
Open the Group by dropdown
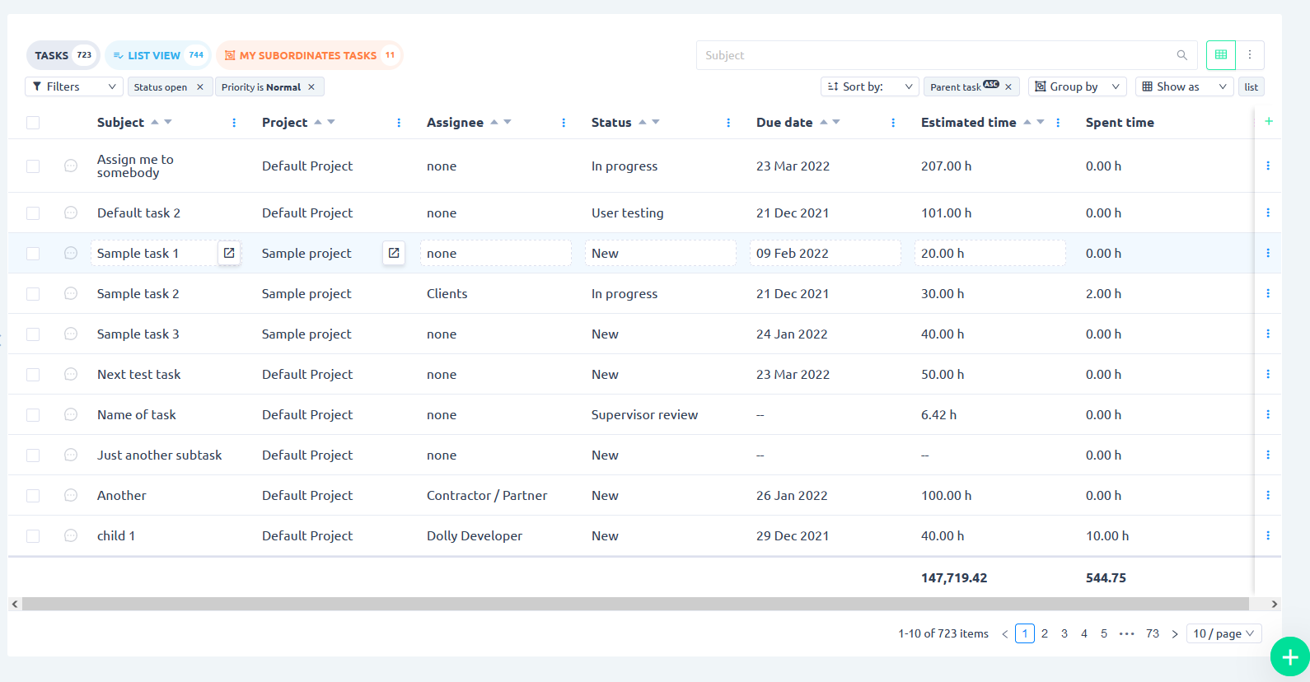point(1078,86)
